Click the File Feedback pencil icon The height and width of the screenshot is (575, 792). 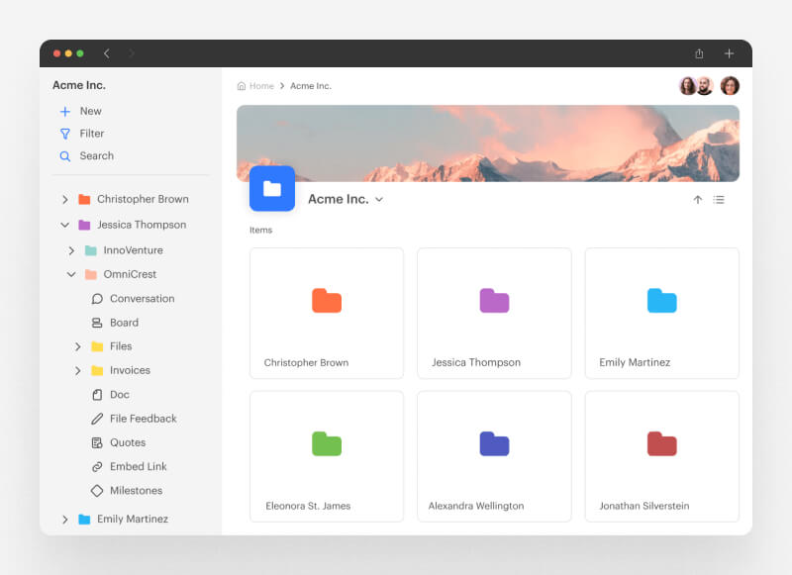point(97,419)
